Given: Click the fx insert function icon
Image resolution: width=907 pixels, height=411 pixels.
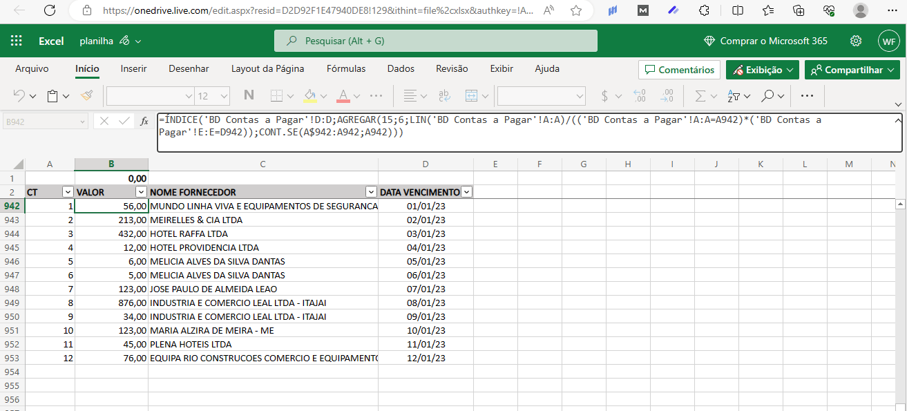Looking at the screenshot, I should (x=144, y=121).
